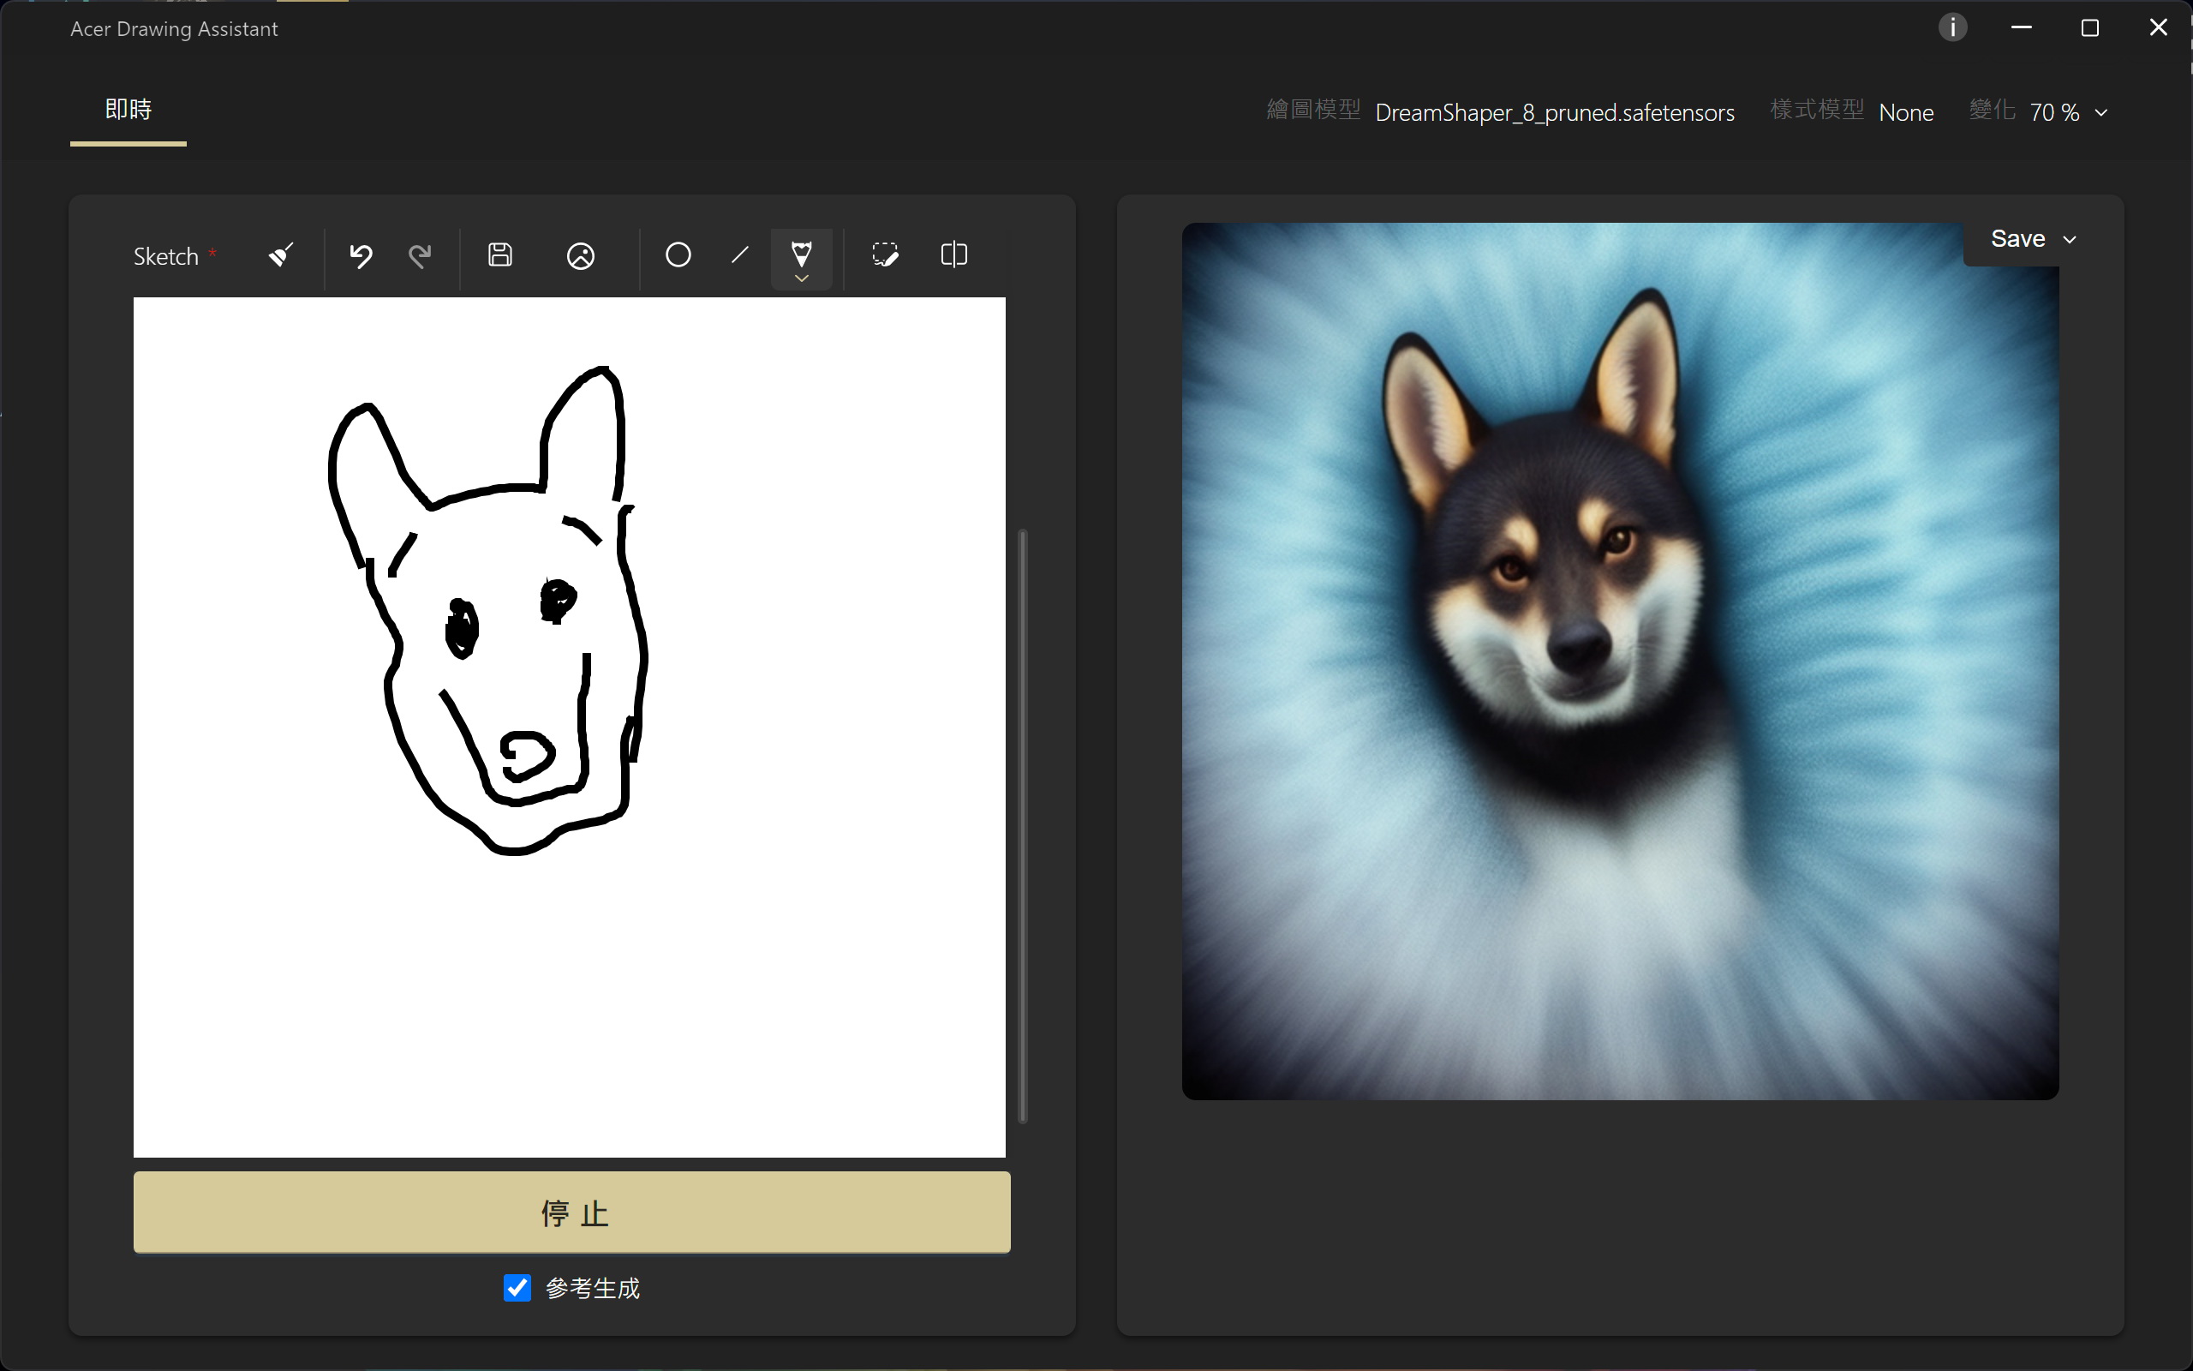2193x1371 pixels.
Task: Expand the pencil tool options chevron
Action: point(801,278)
